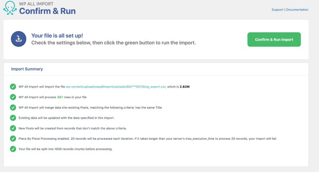319x172 pixels.
Task: Click the checkmark beside Piece By Piece Processing
Action: tap(13, 139)
